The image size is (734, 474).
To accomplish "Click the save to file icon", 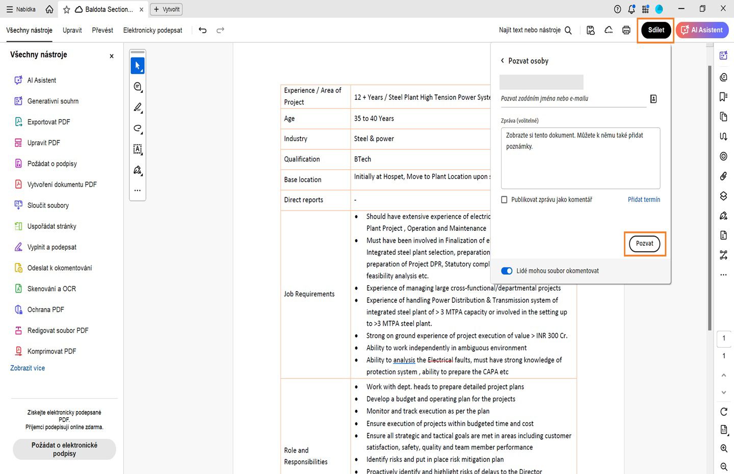I will 591,30.
